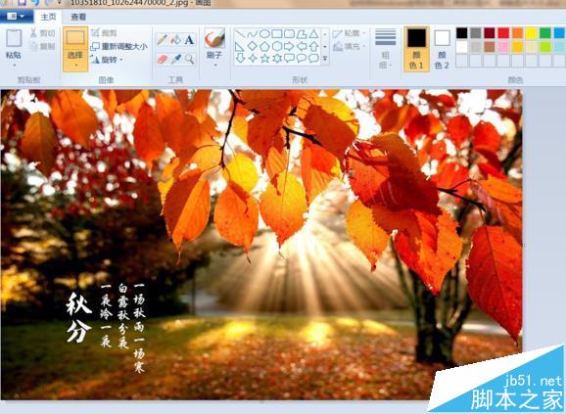This screenshot has height=414, width=566.
Task: Open the shape Fill (填充) dropdown
Action: 349,47
